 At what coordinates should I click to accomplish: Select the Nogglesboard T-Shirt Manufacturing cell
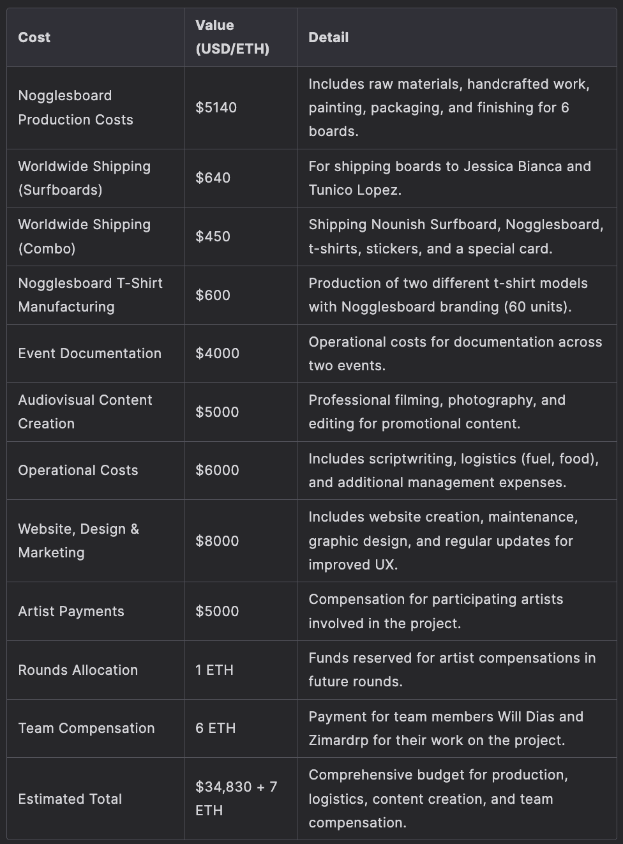coord(90,295)
